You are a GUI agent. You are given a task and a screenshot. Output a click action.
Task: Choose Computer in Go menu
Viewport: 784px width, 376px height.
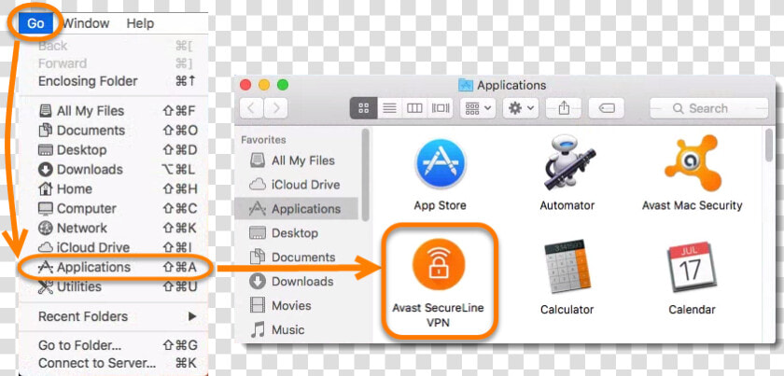tap(113, 208)
